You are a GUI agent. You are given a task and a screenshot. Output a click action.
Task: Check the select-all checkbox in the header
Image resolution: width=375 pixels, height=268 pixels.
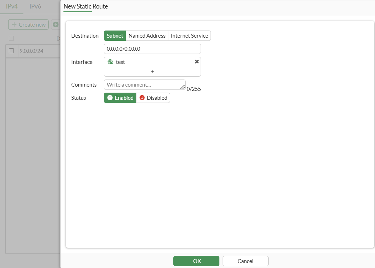click(11, 38)
